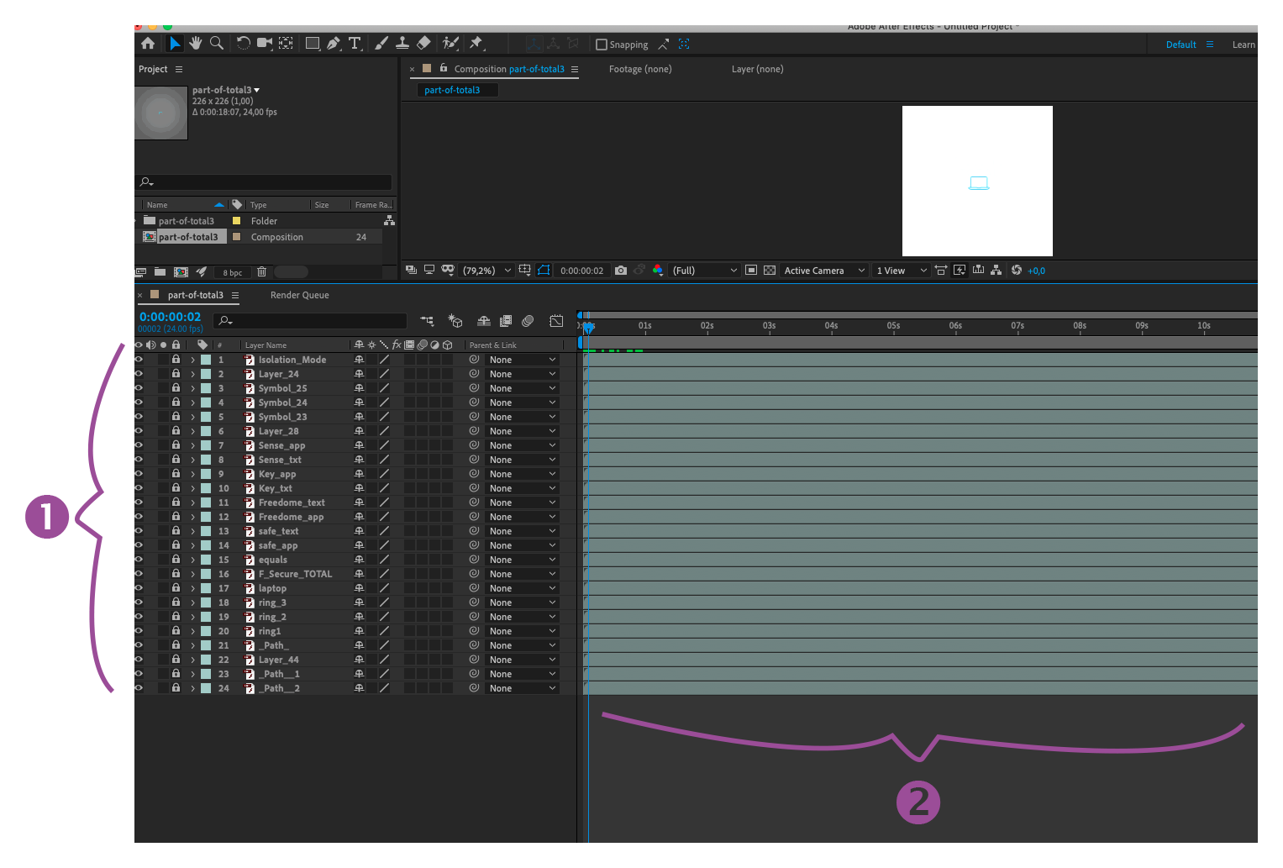Select the Rotation tool

243,43
